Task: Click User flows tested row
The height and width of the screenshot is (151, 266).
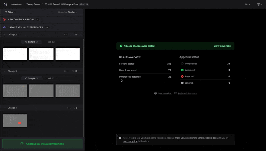Action: [145, 70]
